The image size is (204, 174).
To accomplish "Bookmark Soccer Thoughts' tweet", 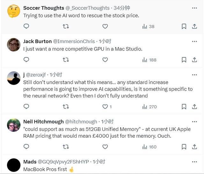I will tap(184, 26).
